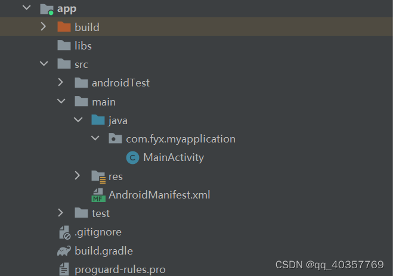Click the orange build folder icon
The image size is (393, 276).
[x=64, y=27]
